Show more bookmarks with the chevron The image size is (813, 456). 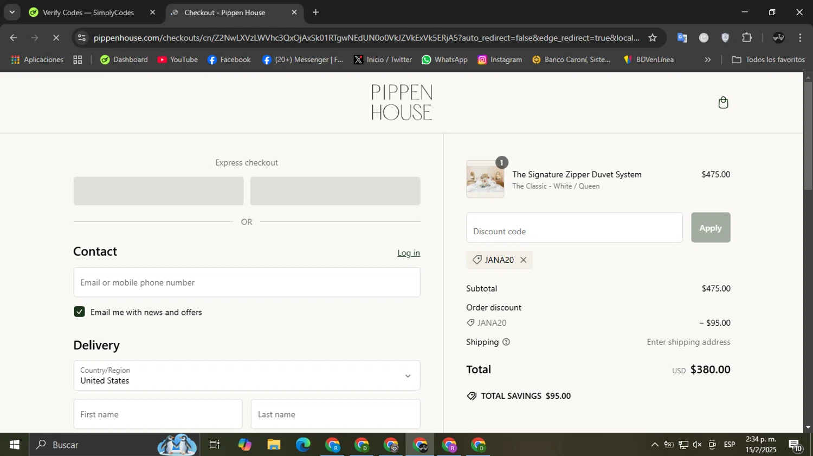pyautogui.click(x=707, y=60)
